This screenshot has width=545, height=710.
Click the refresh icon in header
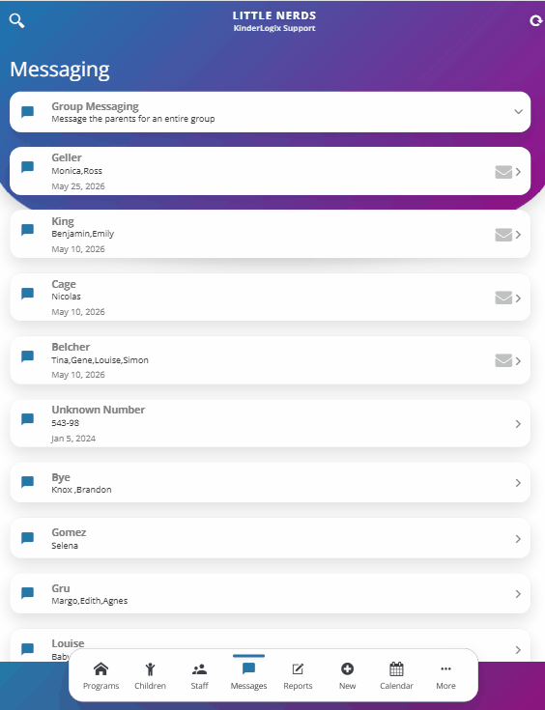[536, 20]
